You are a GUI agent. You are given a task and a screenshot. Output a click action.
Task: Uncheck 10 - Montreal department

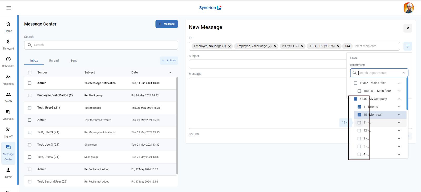coord(359,115)
